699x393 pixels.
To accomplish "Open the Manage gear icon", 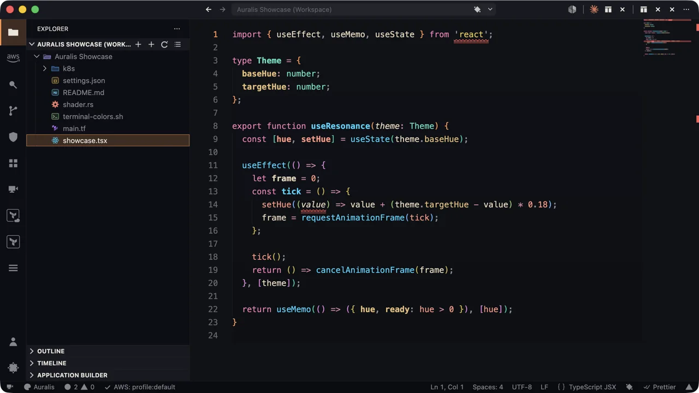I will 13,368.
